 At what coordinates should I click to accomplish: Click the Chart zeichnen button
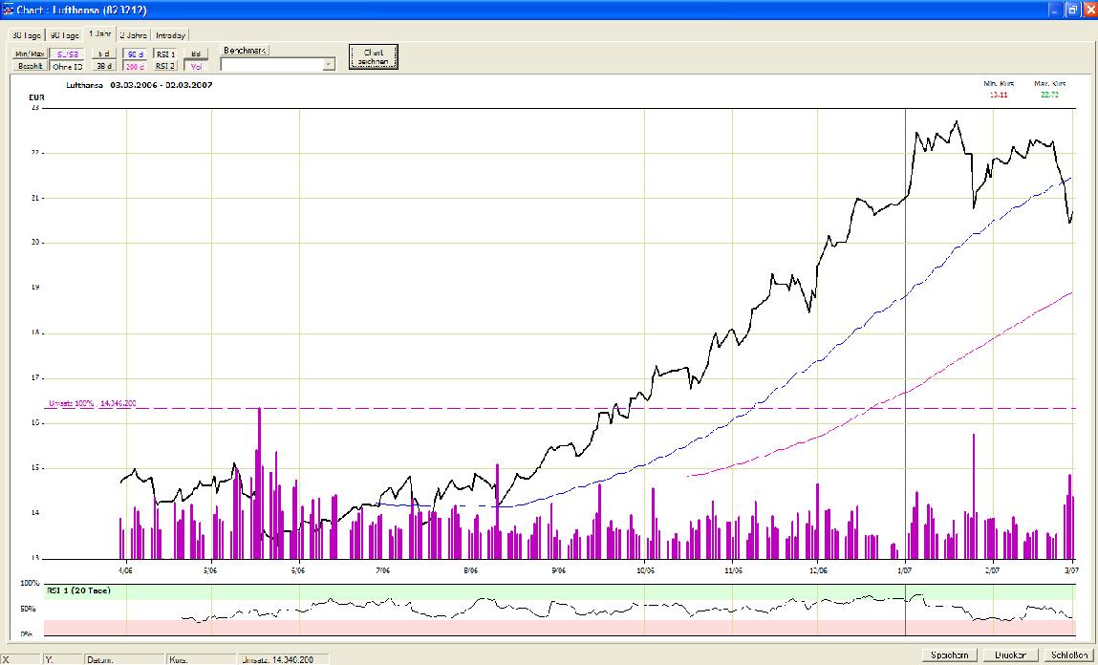374,56
